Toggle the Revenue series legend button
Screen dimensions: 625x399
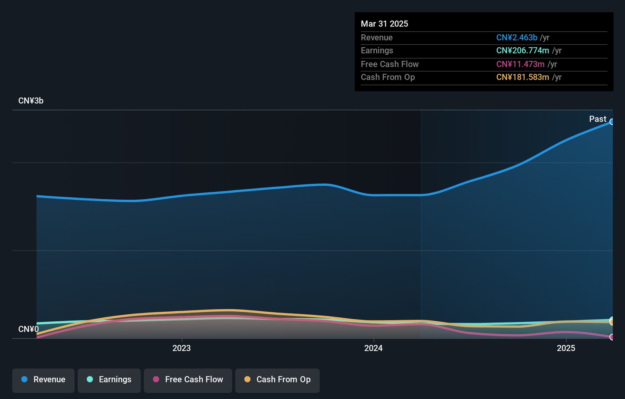(43, 380)
